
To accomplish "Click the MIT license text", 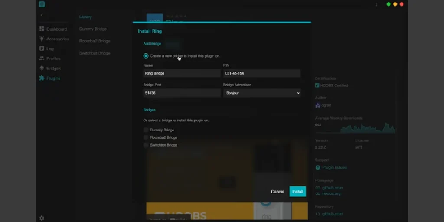I will coord(359,147).
